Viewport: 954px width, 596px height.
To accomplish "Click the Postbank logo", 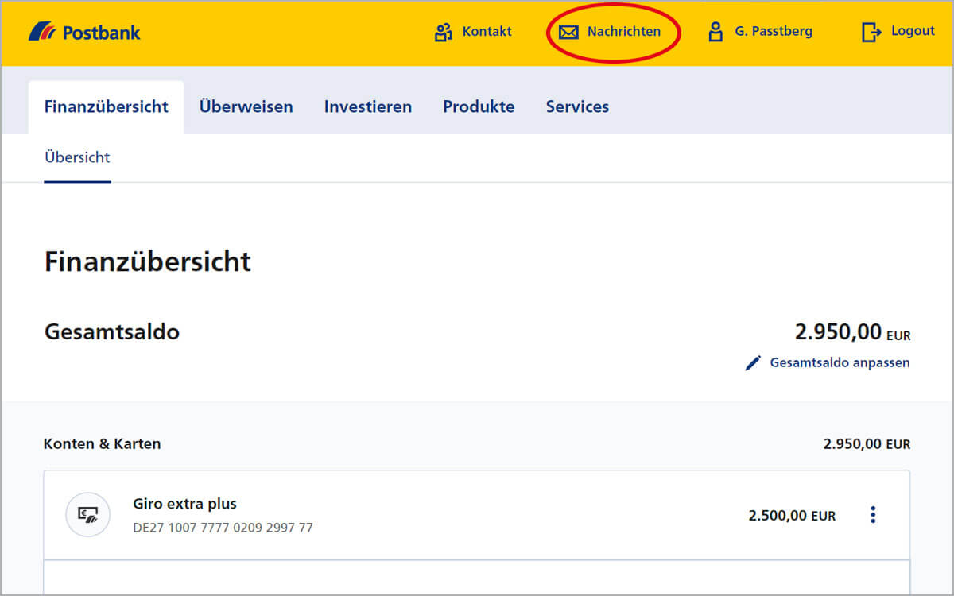I will click(84, 32).
